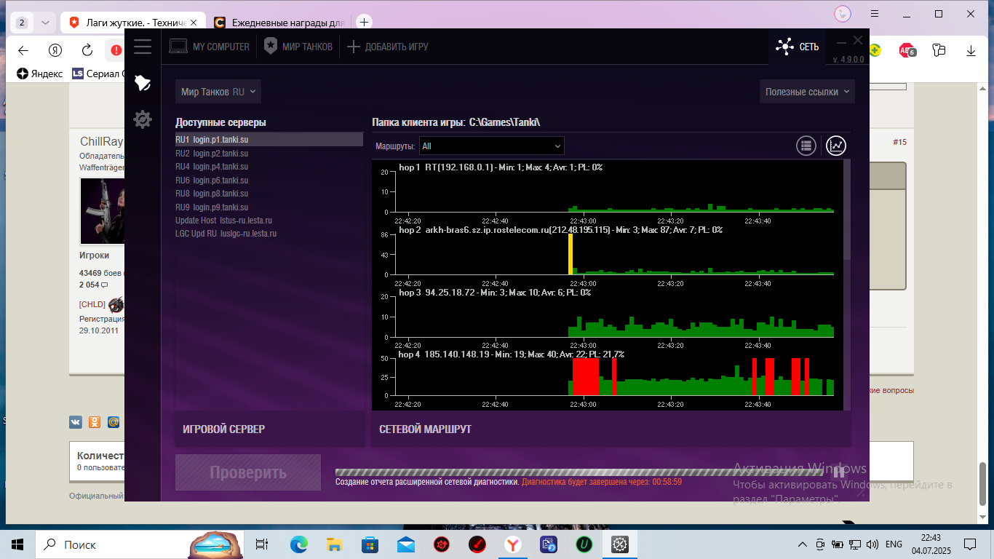Switch routes to graph view icon

coord(837,146)
